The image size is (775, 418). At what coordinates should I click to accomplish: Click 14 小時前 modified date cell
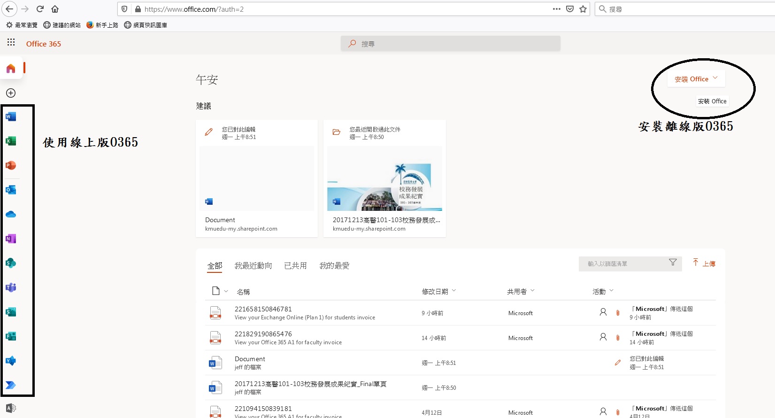pos(434,338)
